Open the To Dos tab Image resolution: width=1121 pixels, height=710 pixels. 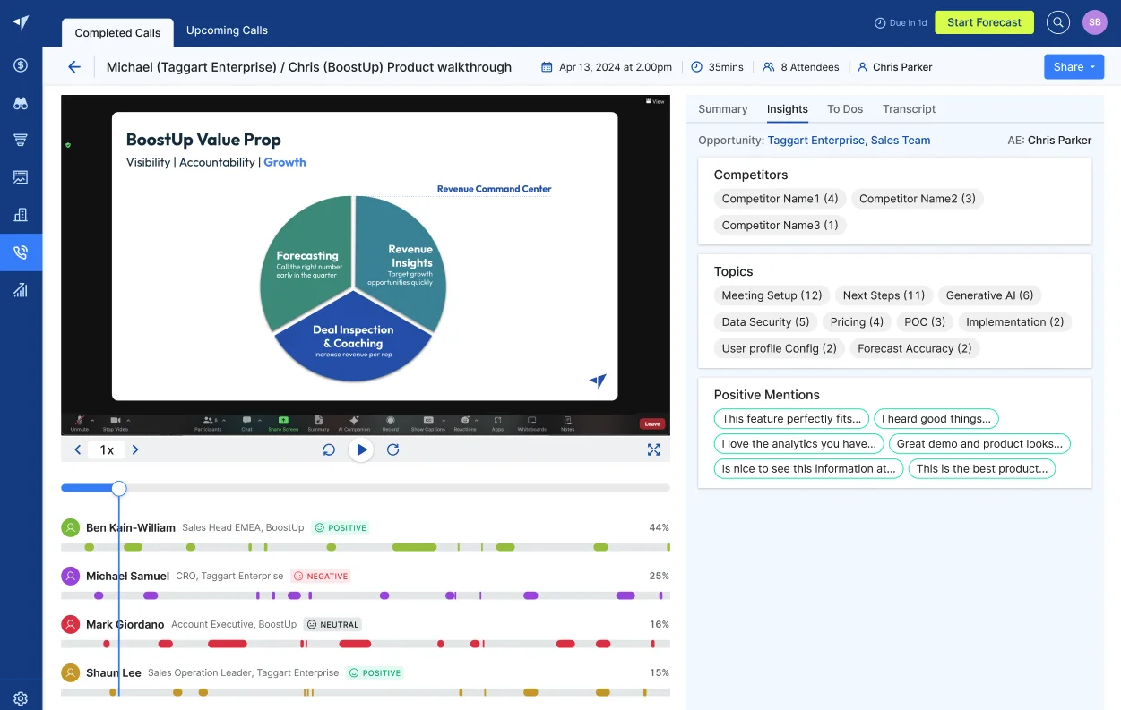[x=845, y=109]
